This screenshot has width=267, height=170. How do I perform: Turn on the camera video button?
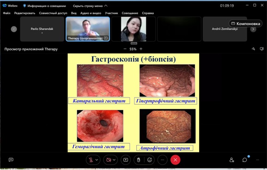tap(109, 160)
